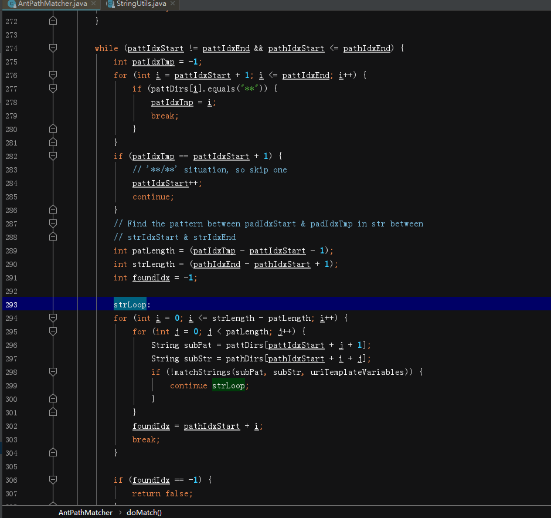Viewport: 551px width, 518px height.
Task: Click line number 299 in the gutter
Action: [x=11, y=386]
